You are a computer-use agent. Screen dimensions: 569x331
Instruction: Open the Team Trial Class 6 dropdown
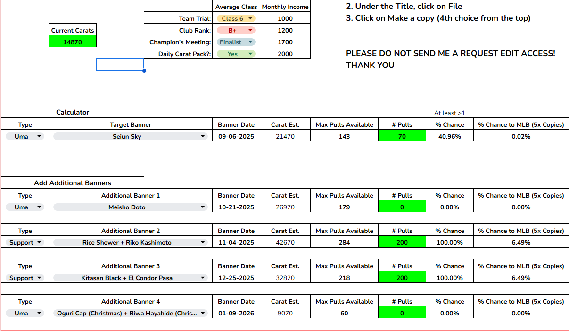pyautogui.click(x=236, y=18)
